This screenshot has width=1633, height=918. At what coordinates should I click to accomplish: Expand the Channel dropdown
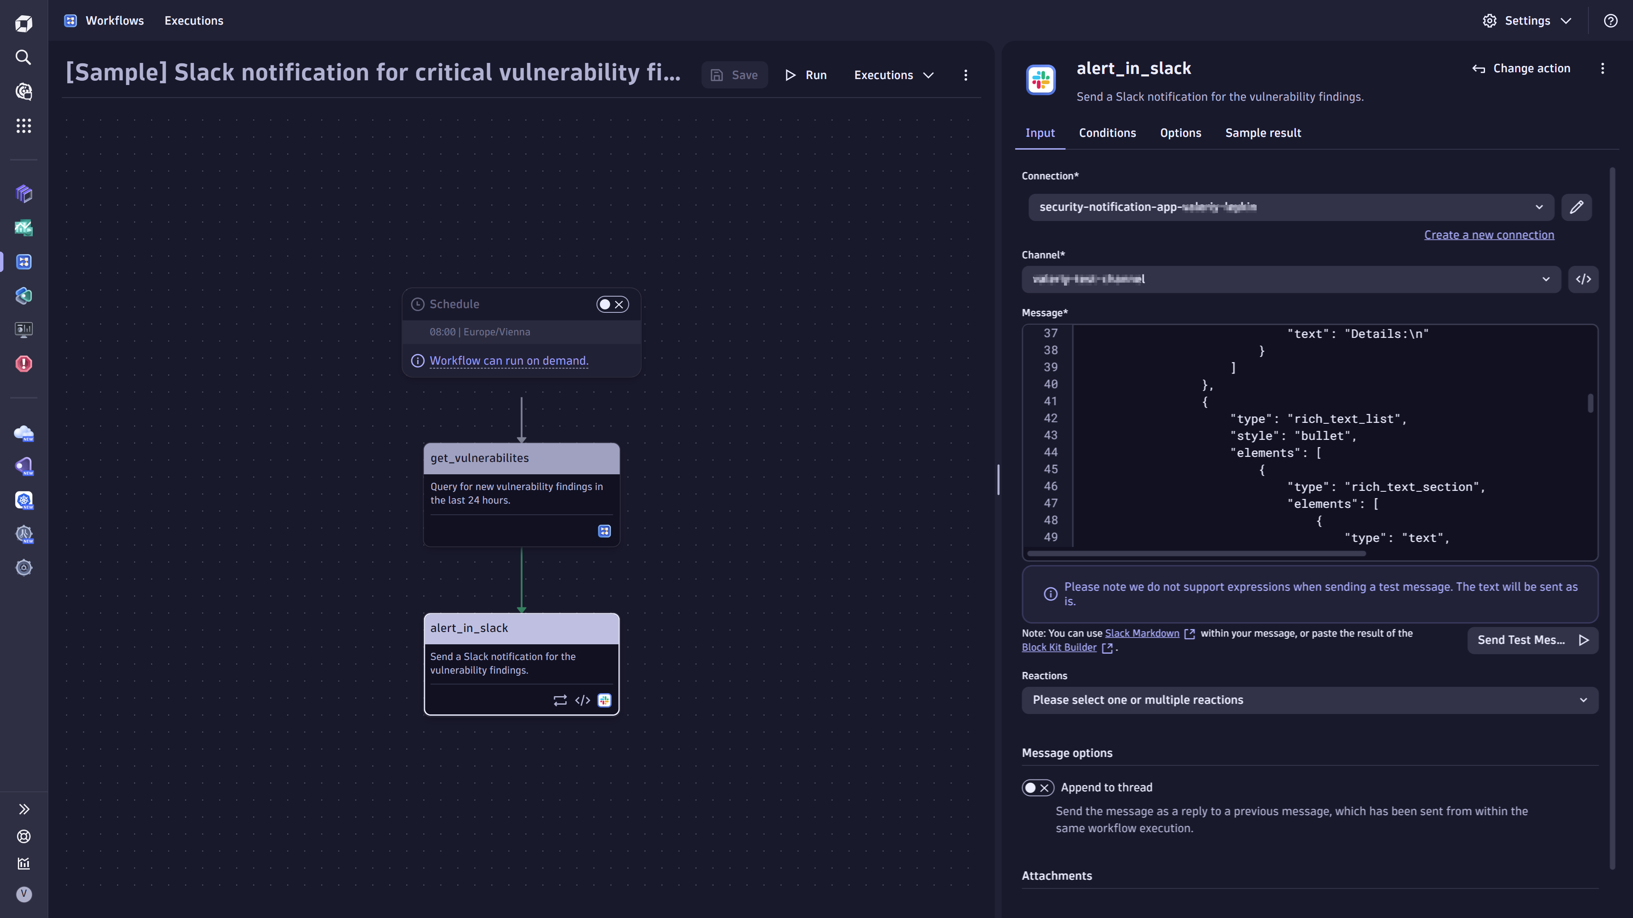coord(1291,279)
